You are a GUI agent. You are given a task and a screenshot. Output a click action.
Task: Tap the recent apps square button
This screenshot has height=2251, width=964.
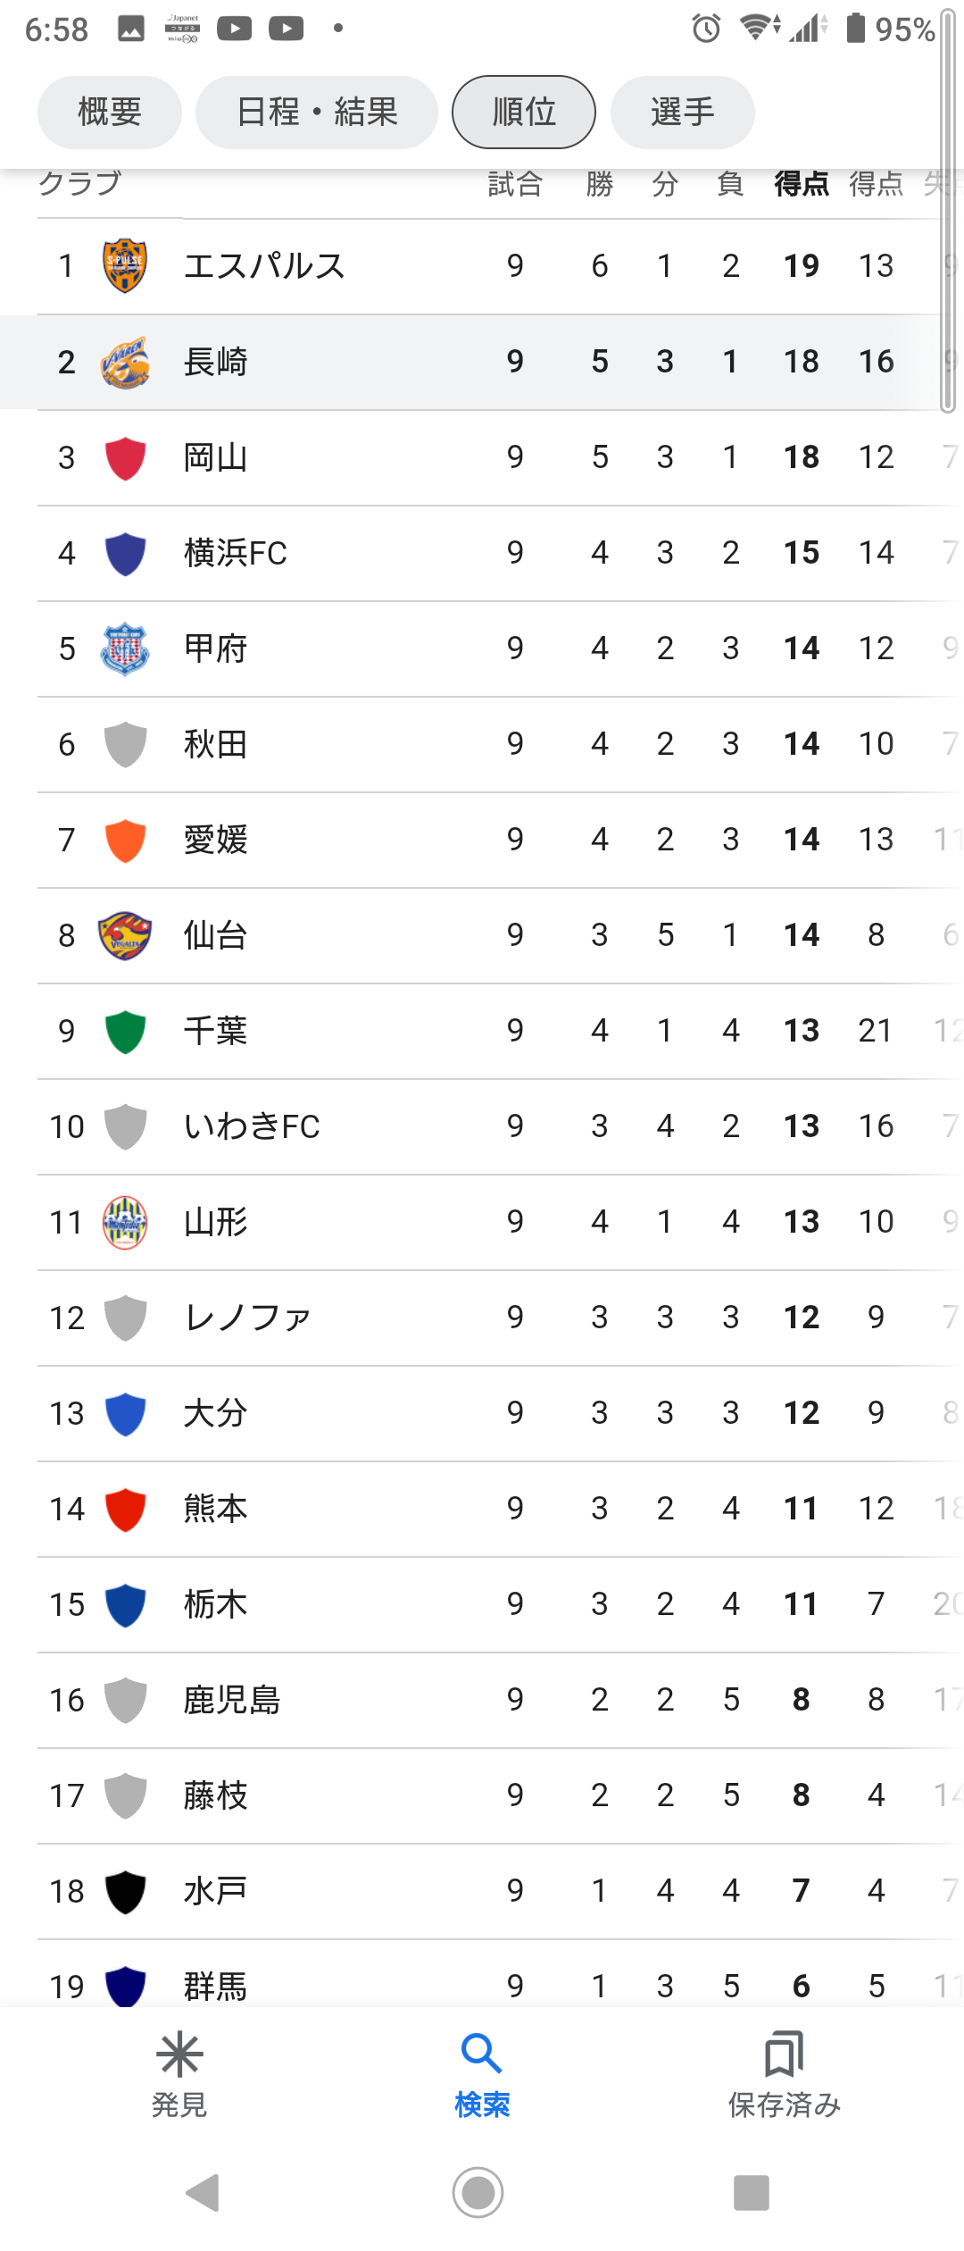point(752,2193)
